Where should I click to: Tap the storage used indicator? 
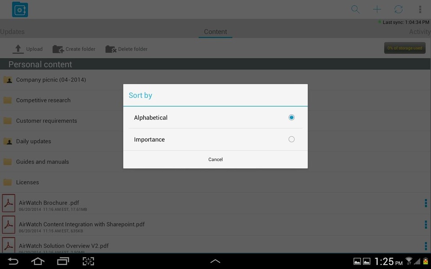(405, 48)
